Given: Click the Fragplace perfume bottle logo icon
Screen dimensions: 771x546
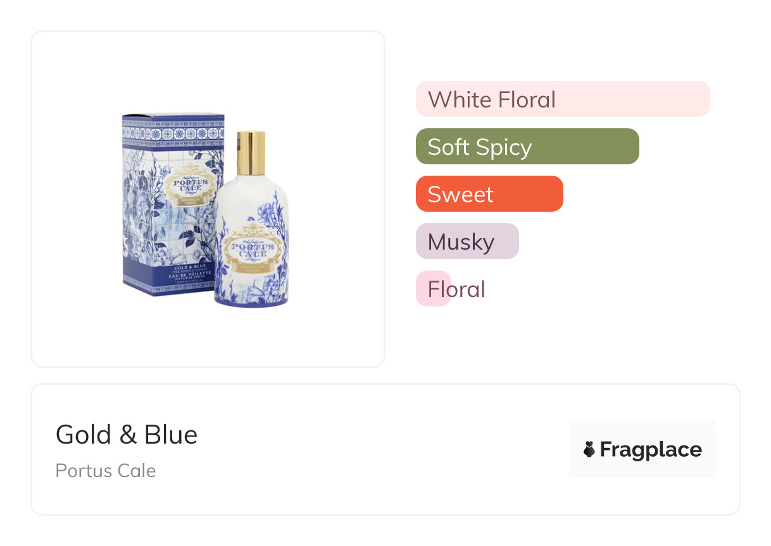Looking at the screenshot, I should point(589,449).
